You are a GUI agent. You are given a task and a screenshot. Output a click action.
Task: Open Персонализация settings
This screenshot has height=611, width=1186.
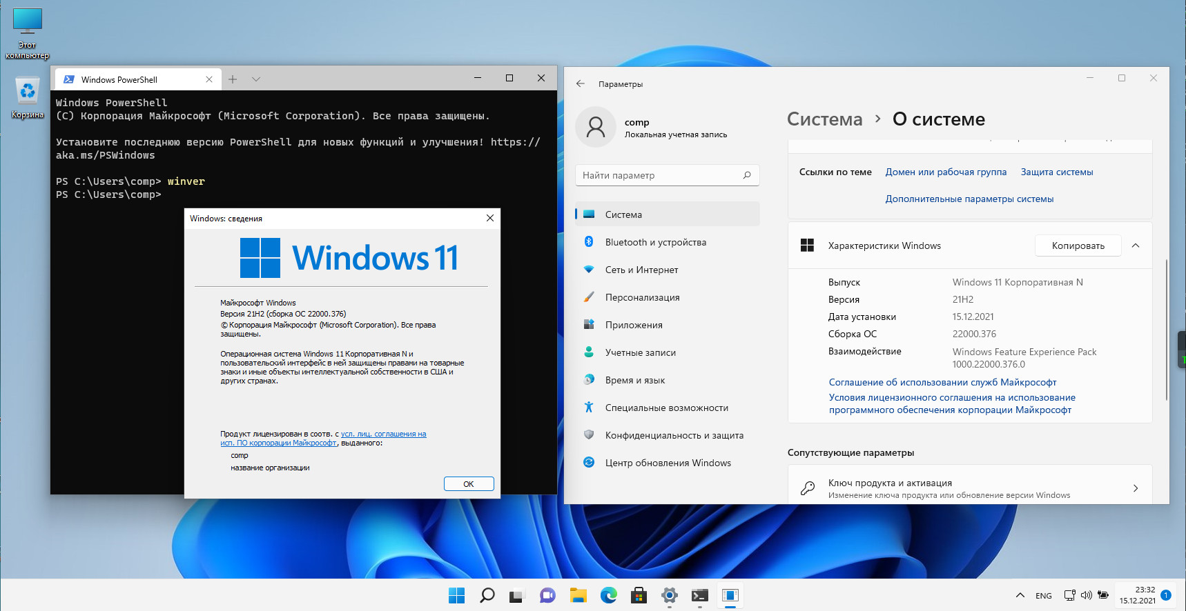(x=667, y=297)
